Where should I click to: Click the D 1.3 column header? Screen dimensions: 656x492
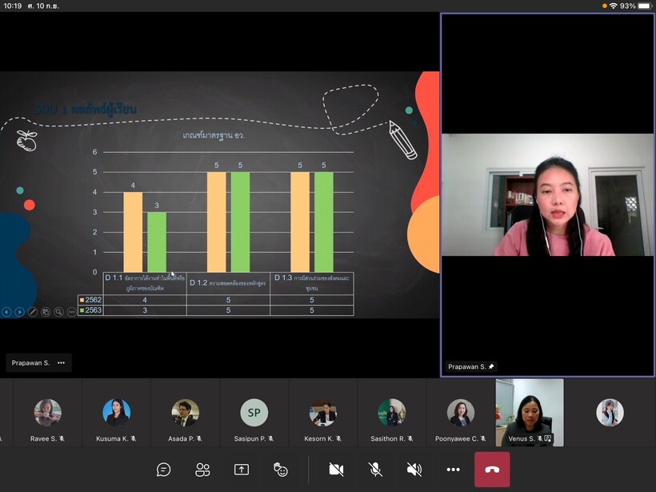(x=312, y=283)
